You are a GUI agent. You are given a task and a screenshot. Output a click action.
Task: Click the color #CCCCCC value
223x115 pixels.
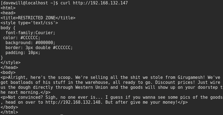29,38
